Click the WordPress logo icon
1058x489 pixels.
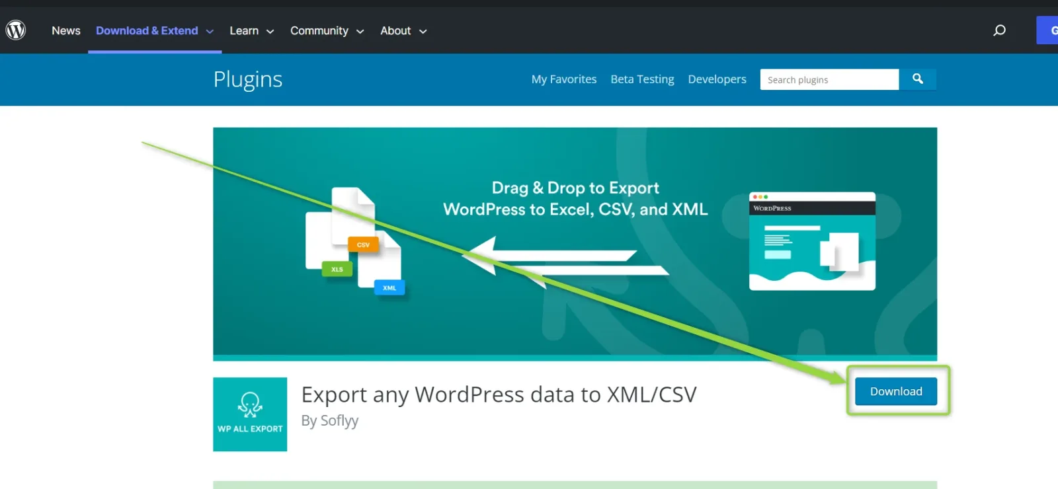[x=16, y=30]
